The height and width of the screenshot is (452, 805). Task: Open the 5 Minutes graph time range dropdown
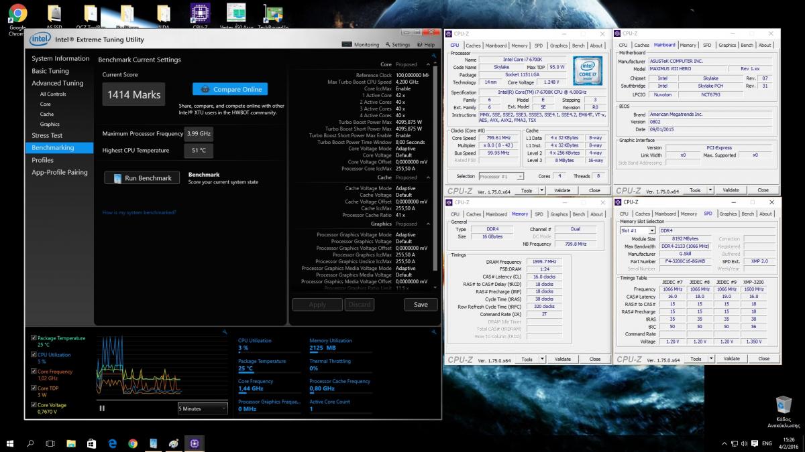point(203,408)
